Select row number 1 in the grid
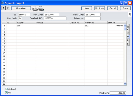The width and height of the screenshot is (133, 96). (x=4, y=26)
